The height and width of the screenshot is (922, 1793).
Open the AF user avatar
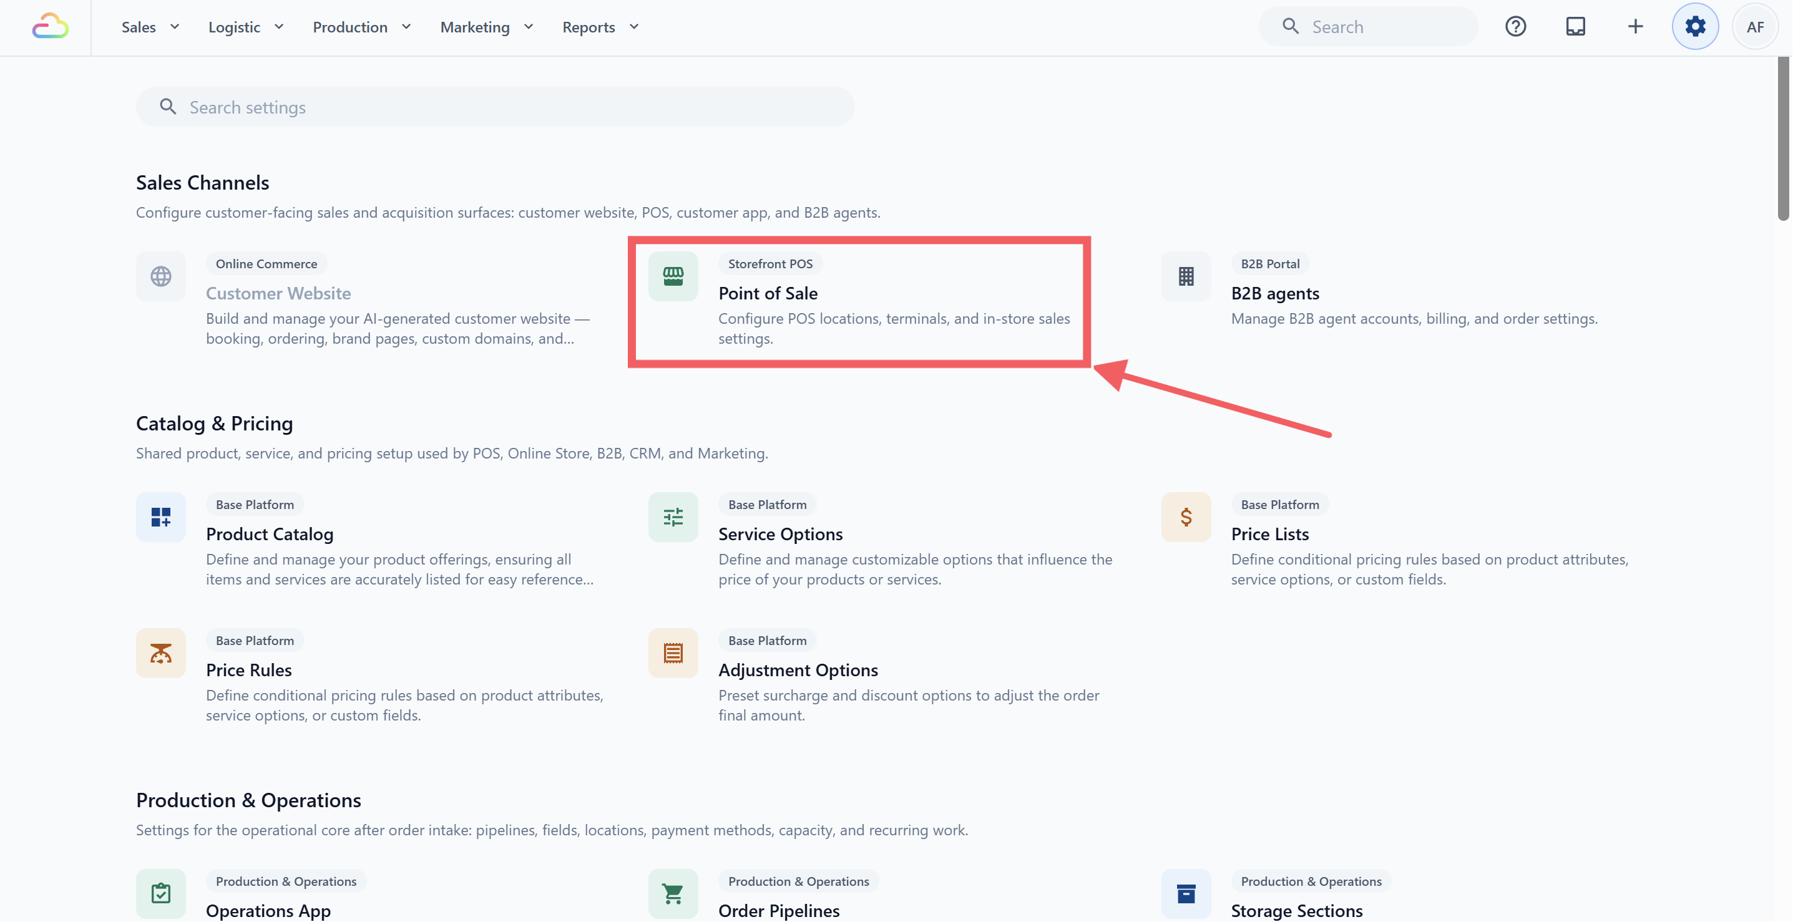(1755, 27)
